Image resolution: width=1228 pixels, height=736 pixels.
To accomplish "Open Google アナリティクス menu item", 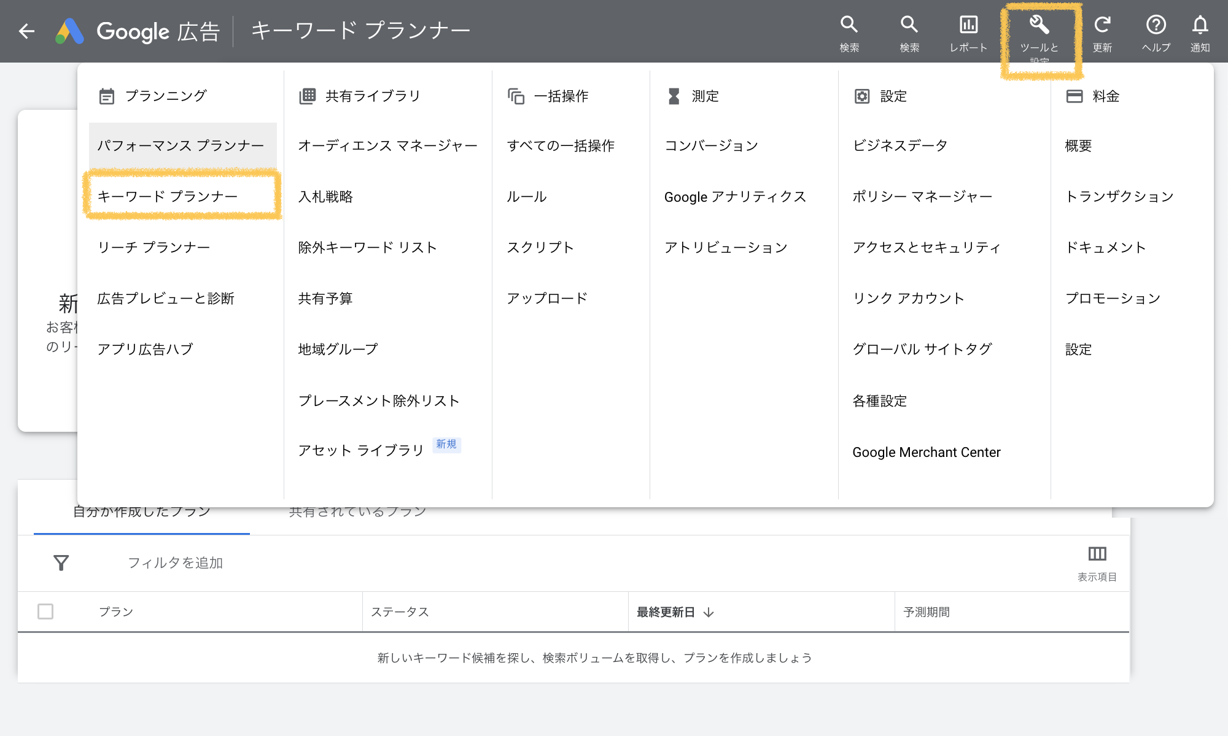I will click(735, 196).
